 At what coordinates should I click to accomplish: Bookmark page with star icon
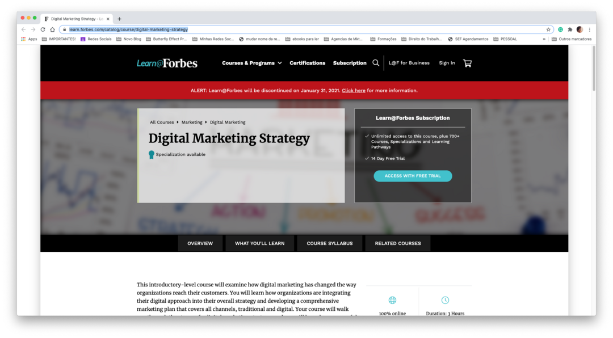[548, 29]
